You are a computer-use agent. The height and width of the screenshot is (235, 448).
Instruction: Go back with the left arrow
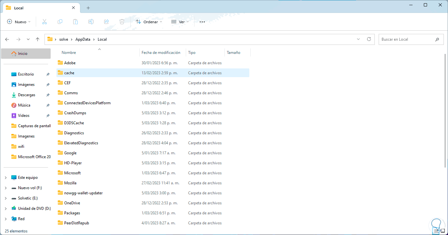click(7, 39)
